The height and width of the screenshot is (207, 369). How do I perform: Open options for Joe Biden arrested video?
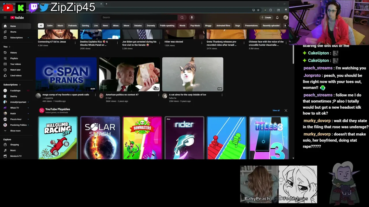pyautogui.click(x=160, y=43)
